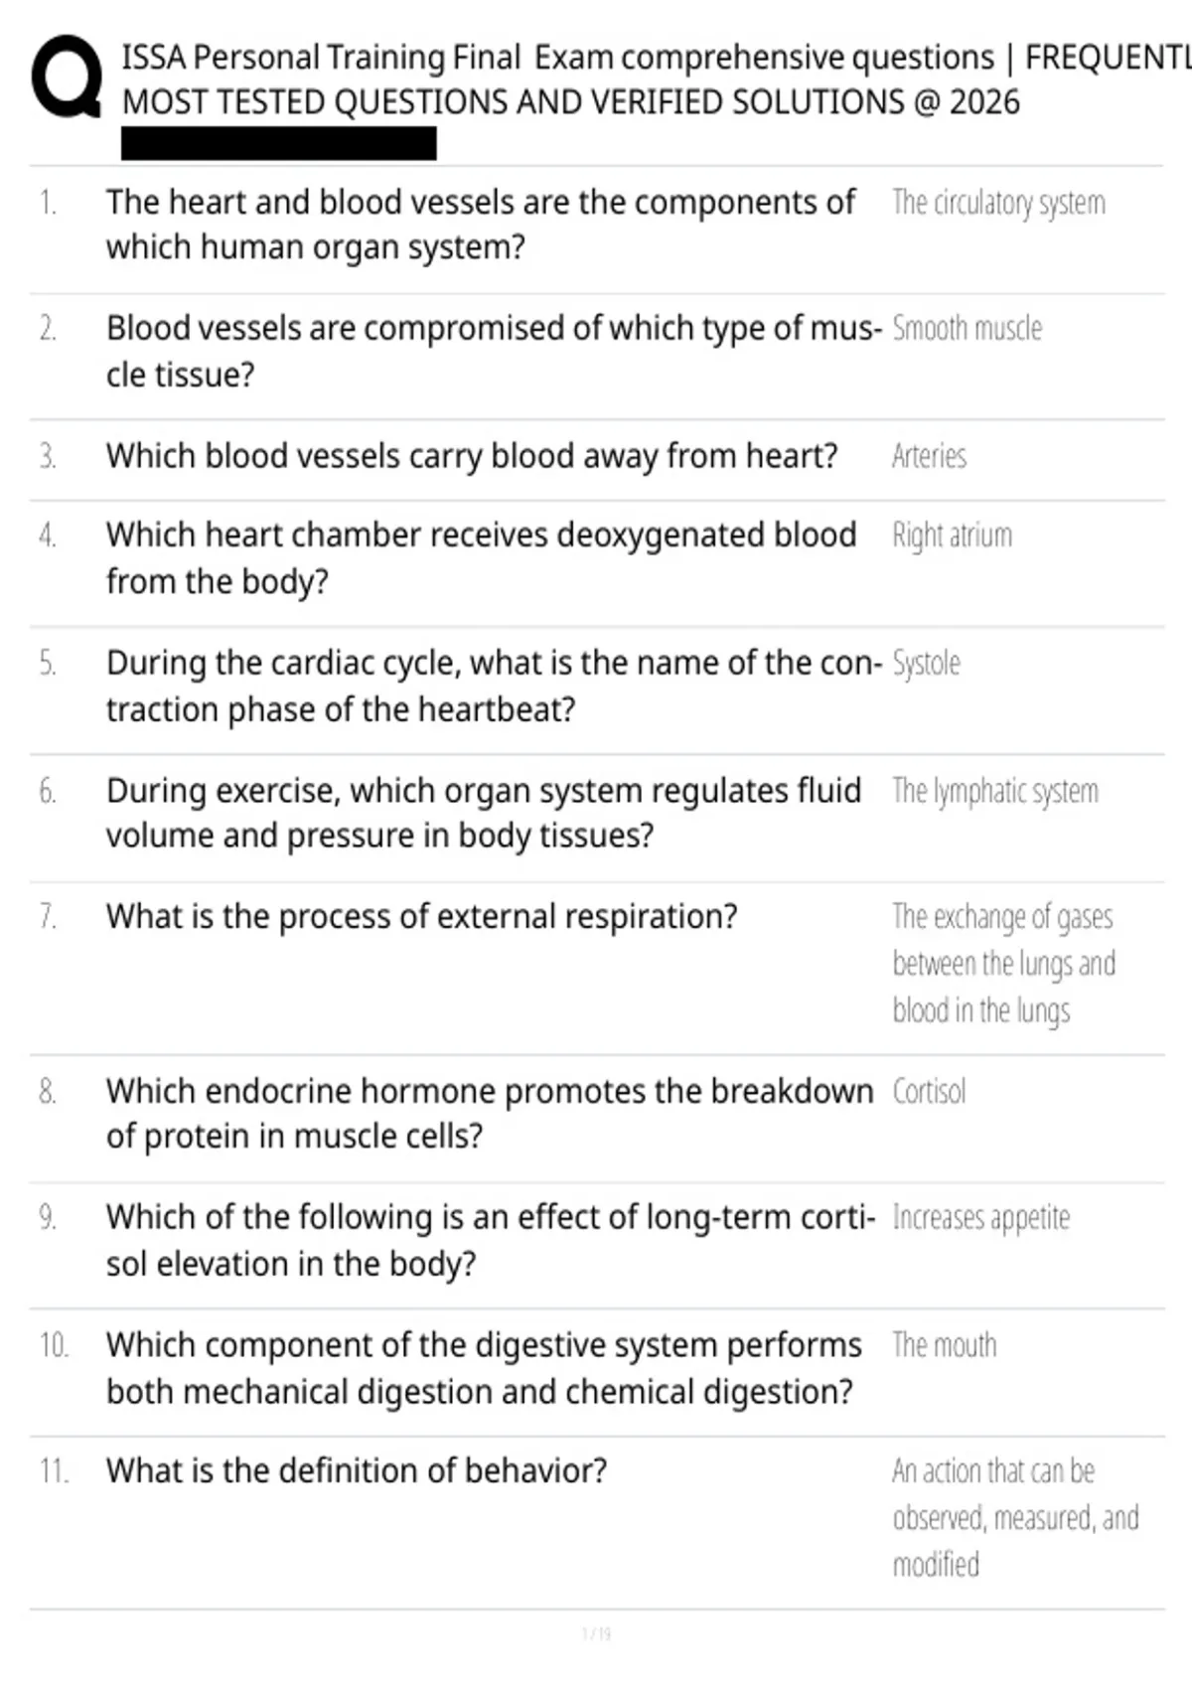1192x1689 pixels.
Task: Select the cardiac cycle contraction phase question
Action: coord(494,686)
